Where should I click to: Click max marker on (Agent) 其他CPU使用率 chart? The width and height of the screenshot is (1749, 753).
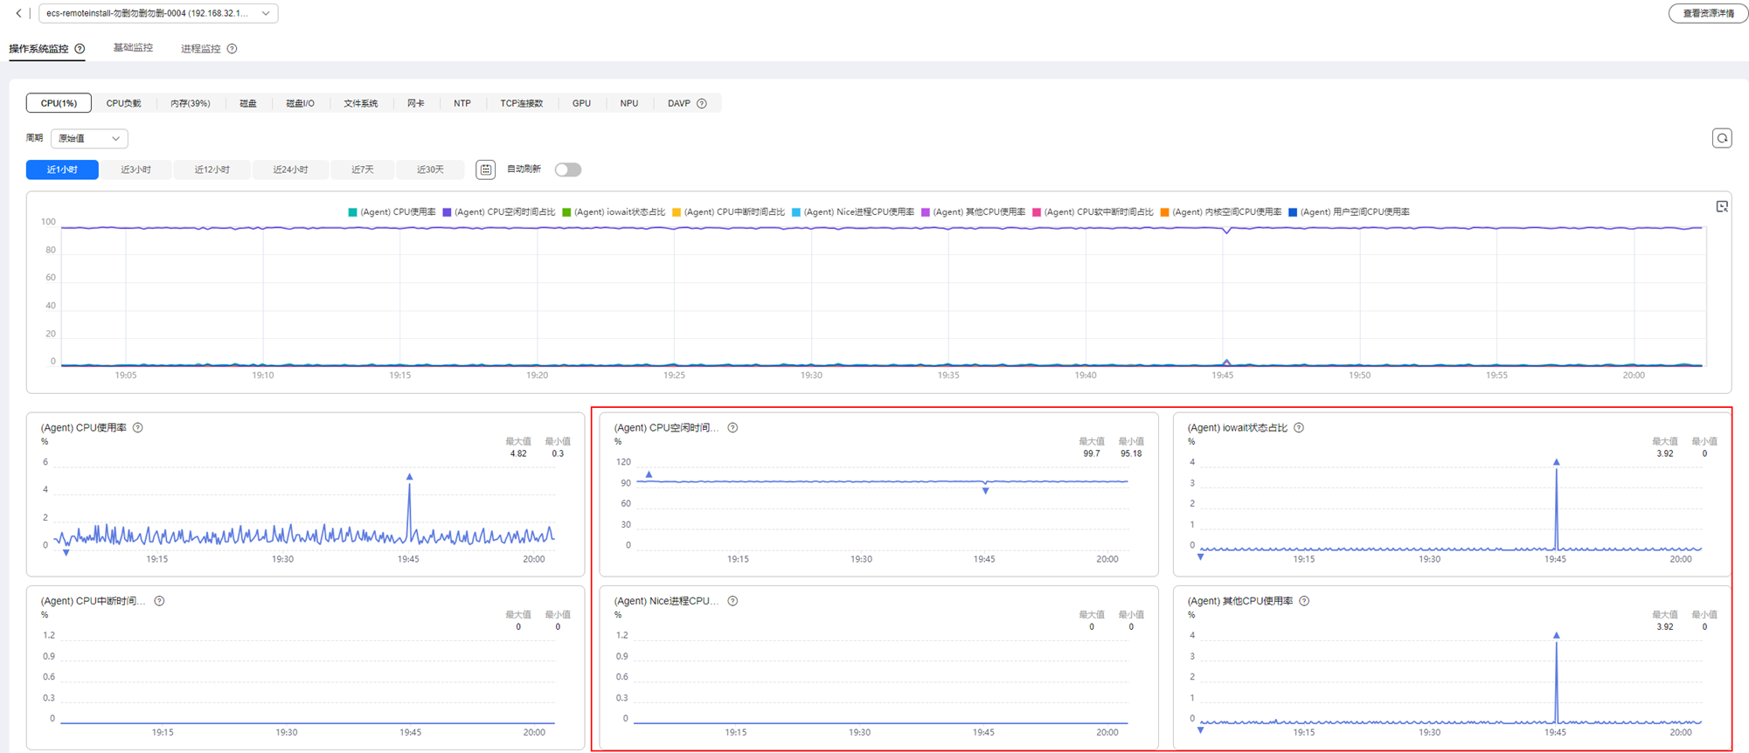[x=1556, y=635]
